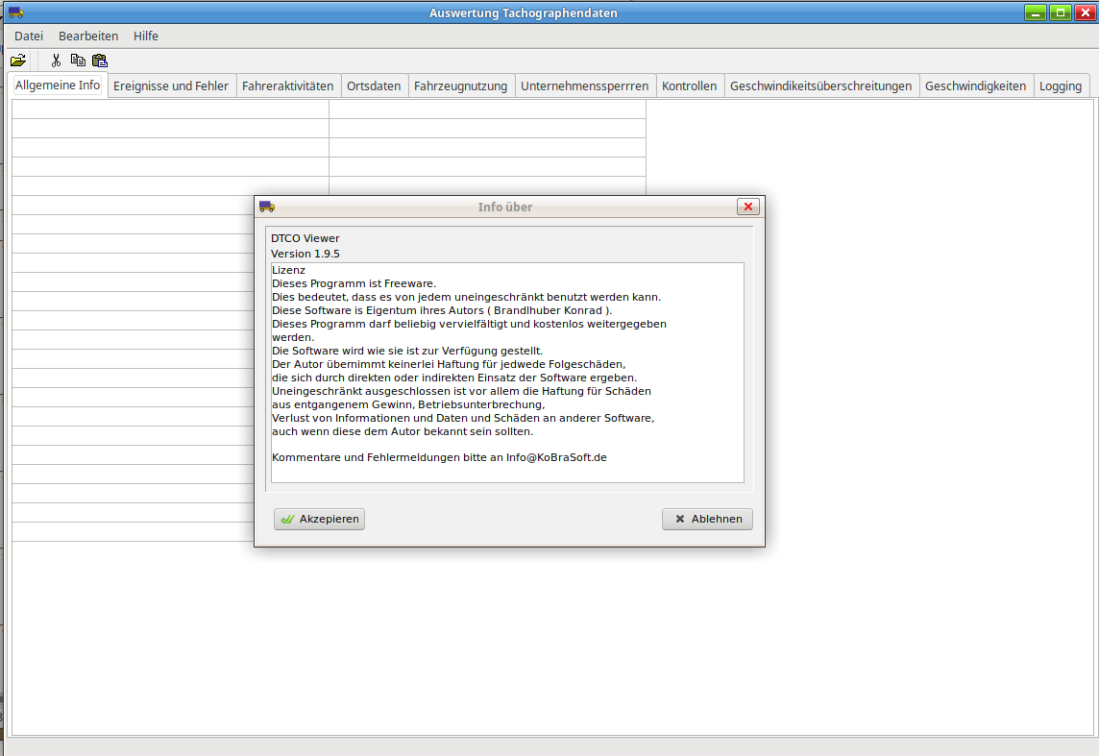Click the Cut scissors toolbar icon
This screenshot has width=1099, height=756.
point(56,61)
